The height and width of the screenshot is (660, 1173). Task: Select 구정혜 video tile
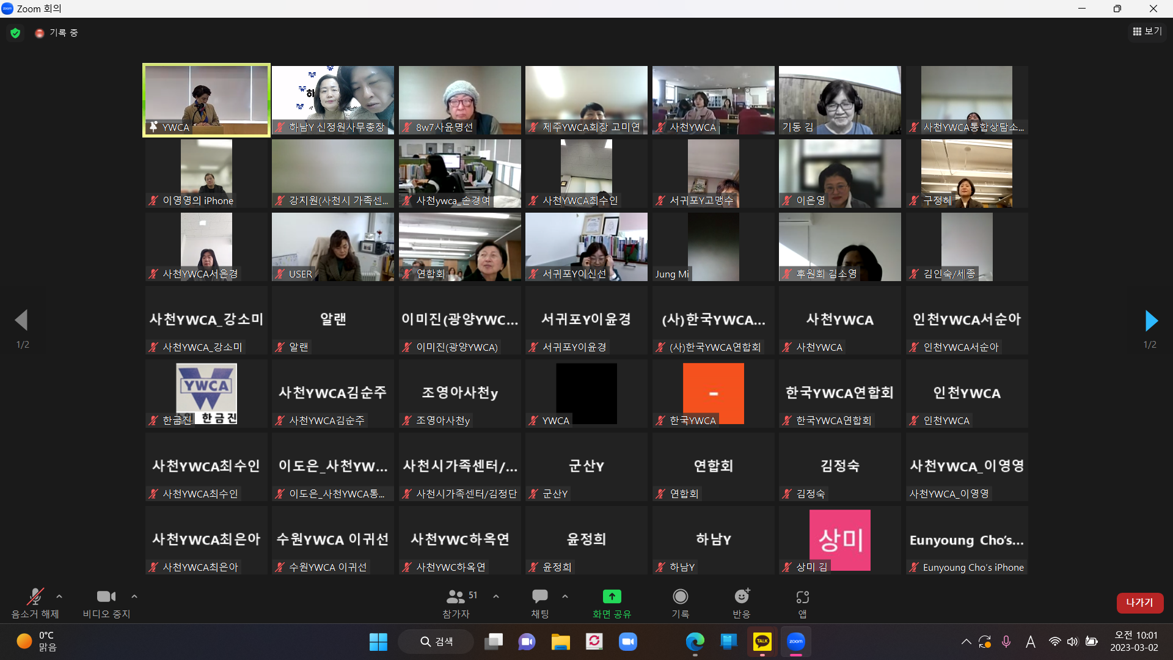pyautogui.click(x=967, y=174)
